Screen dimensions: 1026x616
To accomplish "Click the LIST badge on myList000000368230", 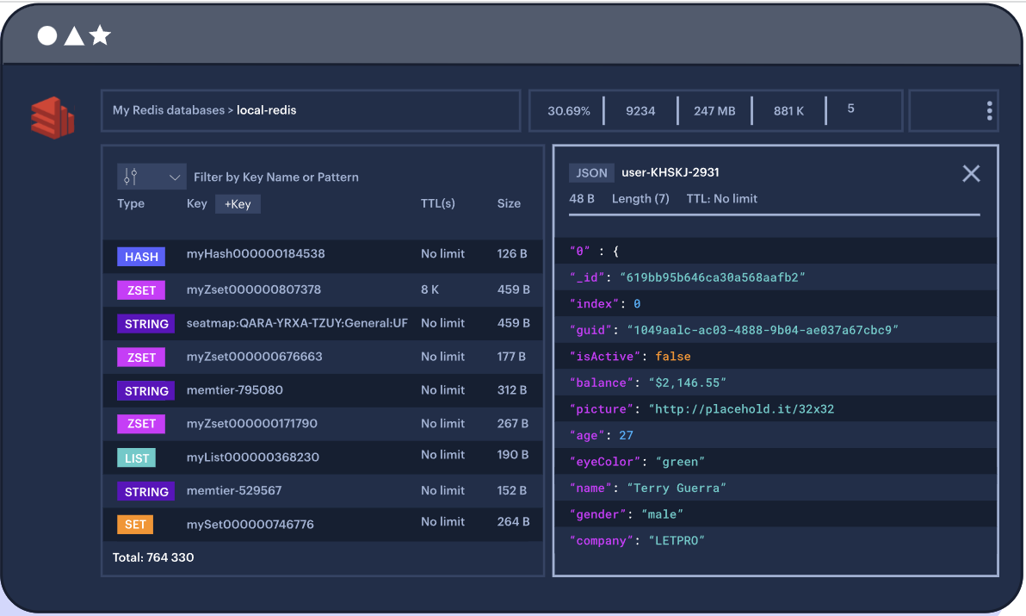I will coord(135,457).
